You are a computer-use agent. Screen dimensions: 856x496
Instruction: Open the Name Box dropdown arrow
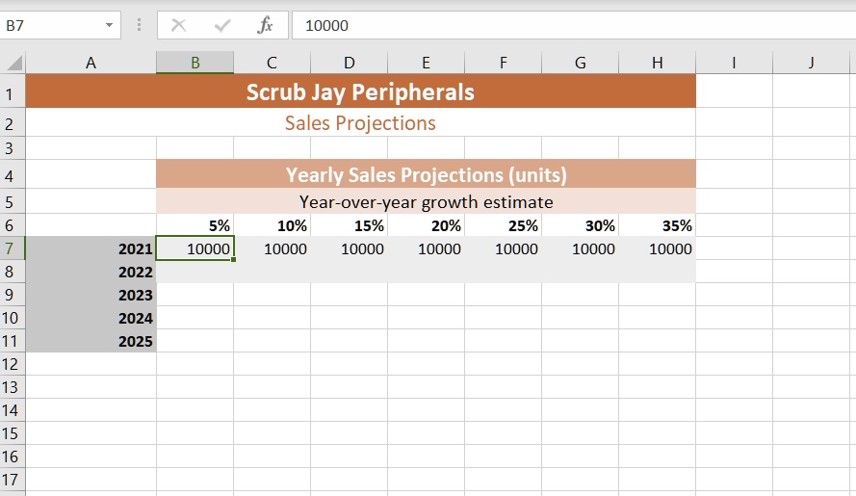coord(109,25)
